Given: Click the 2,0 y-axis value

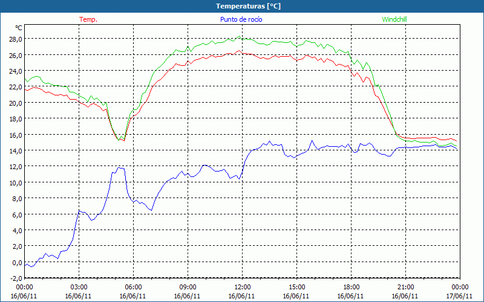Looking at the screenshot, I should point(17,246).
